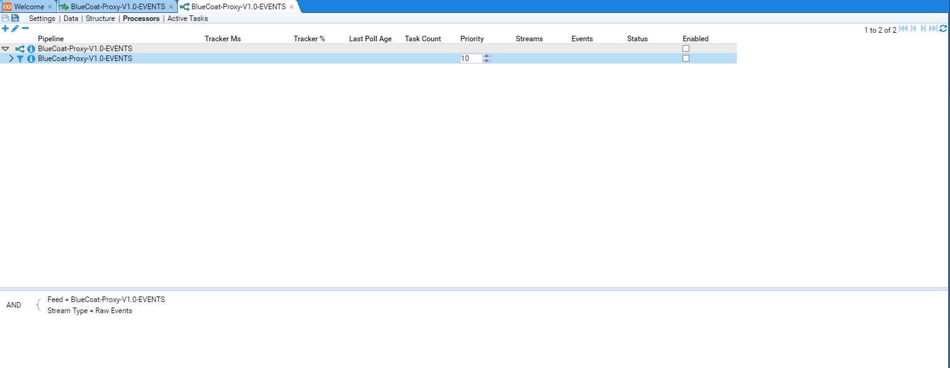Collapse the BlueCoat pipeline tree row
The width and height of the screenshot is (950, 368).
coord(6,49)
